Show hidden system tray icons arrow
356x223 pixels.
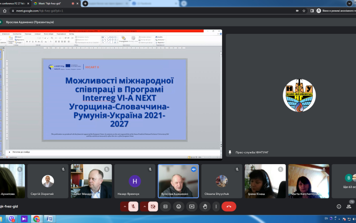(x=339, y=219)
